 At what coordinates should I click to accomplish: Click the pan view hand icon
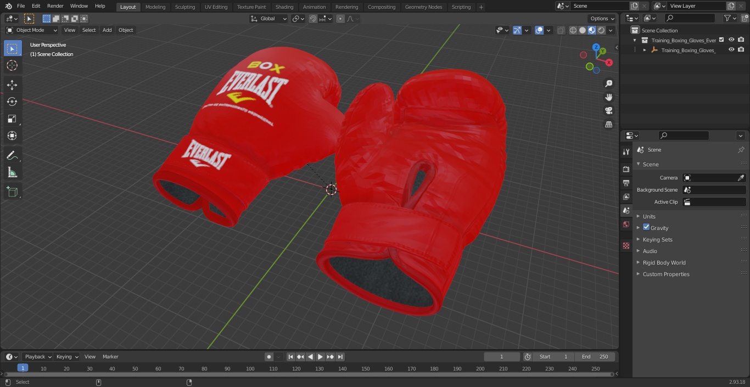608,97
